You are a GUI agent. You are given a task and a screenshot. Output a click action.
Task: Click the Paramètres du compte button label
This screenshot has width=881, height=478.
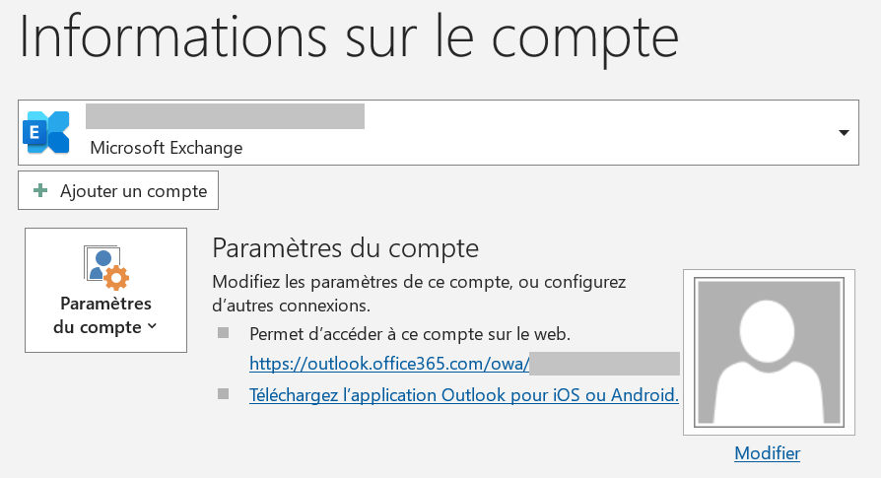(x=104, y=314)
